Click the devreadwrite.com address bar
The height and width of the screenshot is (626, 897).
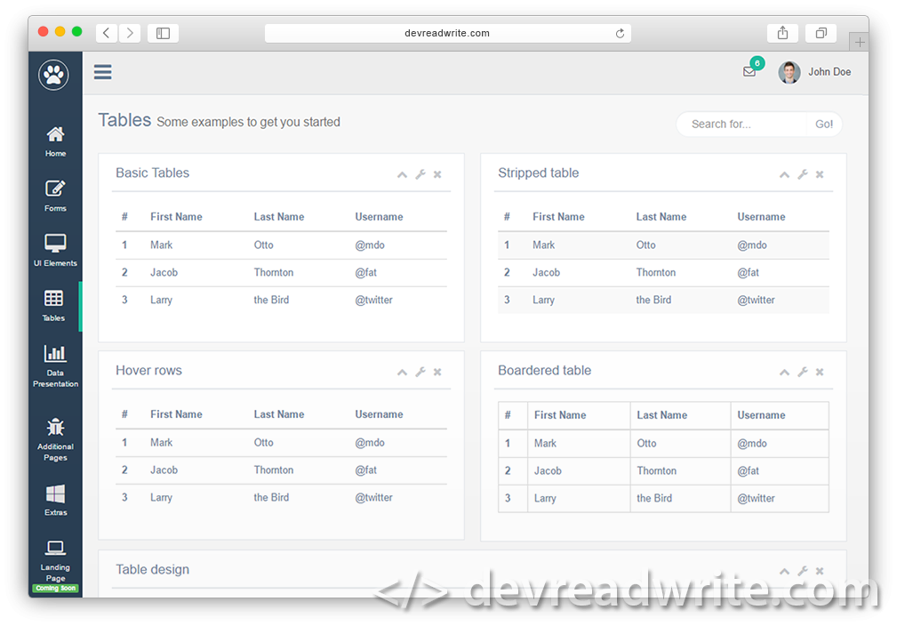pos(447,33)
